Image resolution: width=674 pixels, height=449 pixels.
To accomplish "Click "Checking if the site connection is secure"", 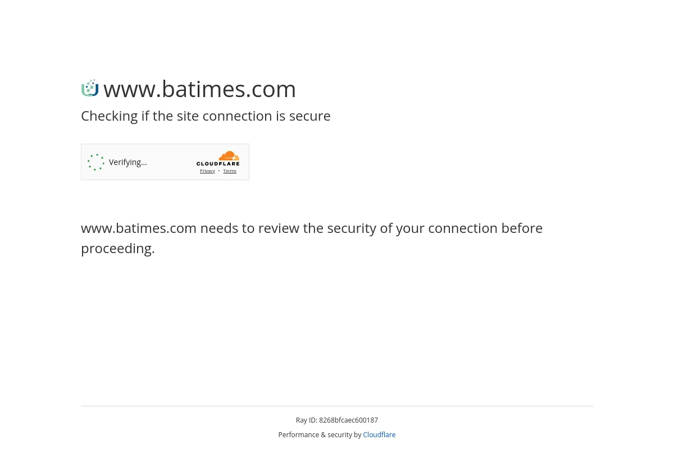I will [x=206, y=116].
